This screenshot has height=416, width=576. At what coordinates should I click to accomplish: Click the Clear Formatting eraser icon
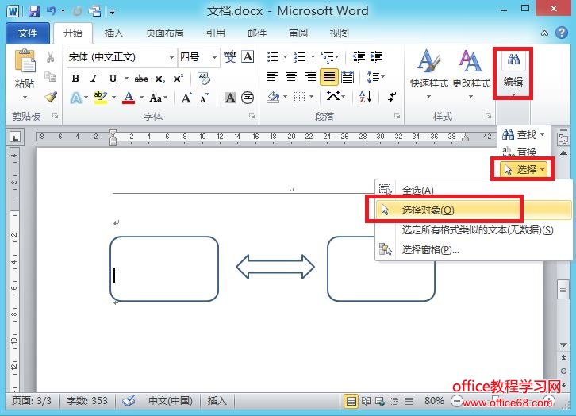click(x=204, y=78)
